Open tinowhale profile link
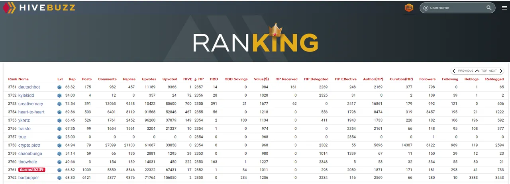 pos(28,162)
